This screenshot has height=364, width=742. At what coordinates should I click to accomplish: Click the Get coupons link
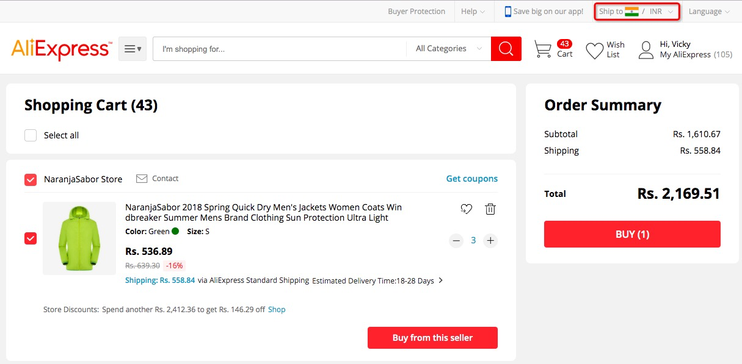click(472, 179)
